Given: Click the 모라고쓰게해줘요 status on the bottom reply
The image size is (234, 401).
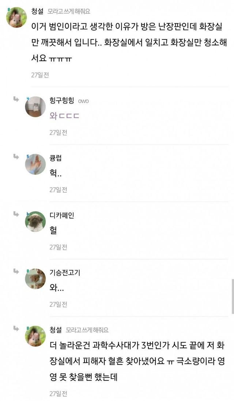Looking at the screenshot, I should pyautogui.click(x=87, y=330).
